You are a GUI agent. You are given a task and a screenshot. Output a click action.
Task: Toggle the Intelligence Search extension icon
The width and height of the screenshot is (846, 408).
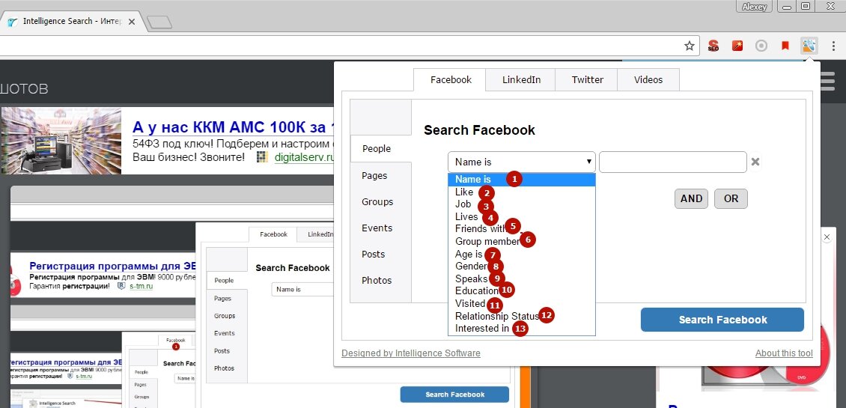coord(809,46)
